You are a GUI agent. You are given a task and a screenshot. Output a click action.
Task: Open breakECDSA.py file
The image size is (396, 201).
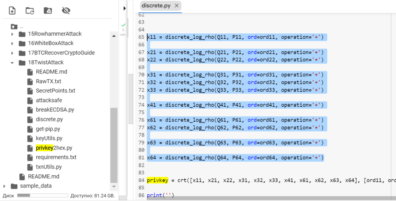[55, 110]
